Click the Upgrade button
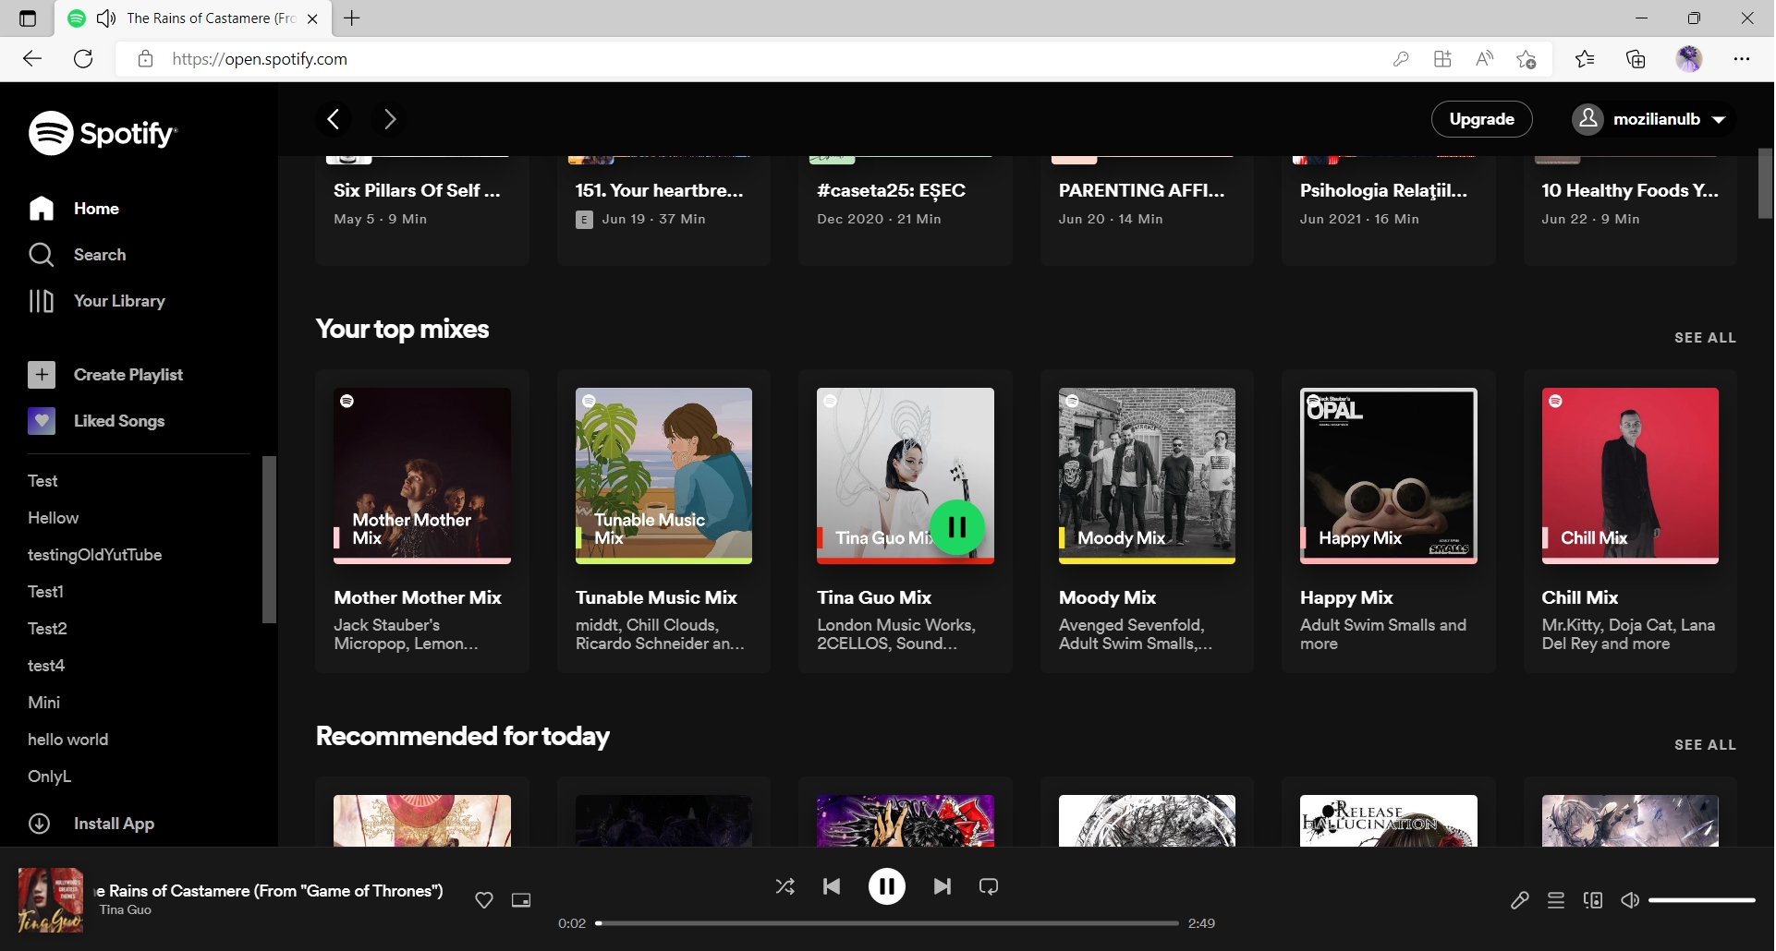 pyautogui.click(x=1480, y=119)
